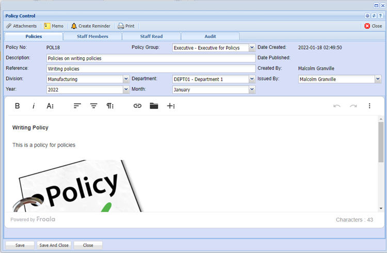Image resolution: width=387 pixels, height=253 pixels.
Task: Insert a link using the editor toolbar
Action: coord(137,106)
